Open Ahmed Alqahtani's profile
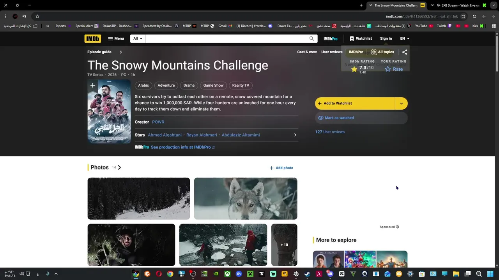 pos(165,135)
